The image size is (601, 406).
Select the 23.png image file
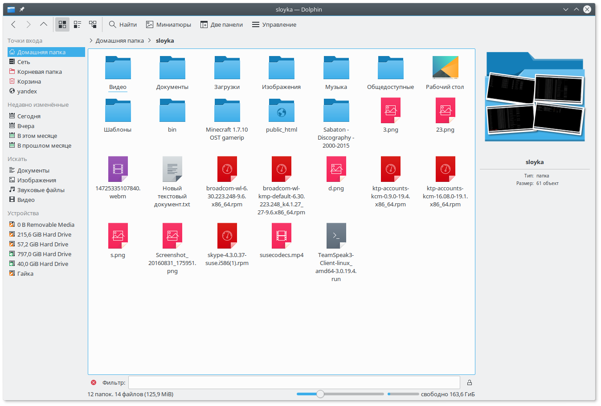(445, 110)
